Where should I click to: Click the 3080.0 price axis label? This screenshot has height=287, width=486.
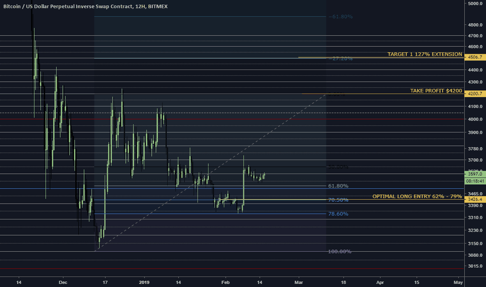475,255
